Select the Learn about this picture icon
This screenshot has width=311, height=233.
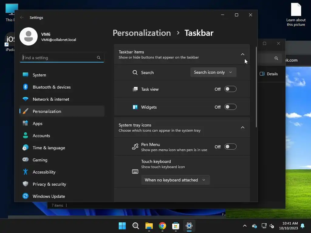pos(296,15)
